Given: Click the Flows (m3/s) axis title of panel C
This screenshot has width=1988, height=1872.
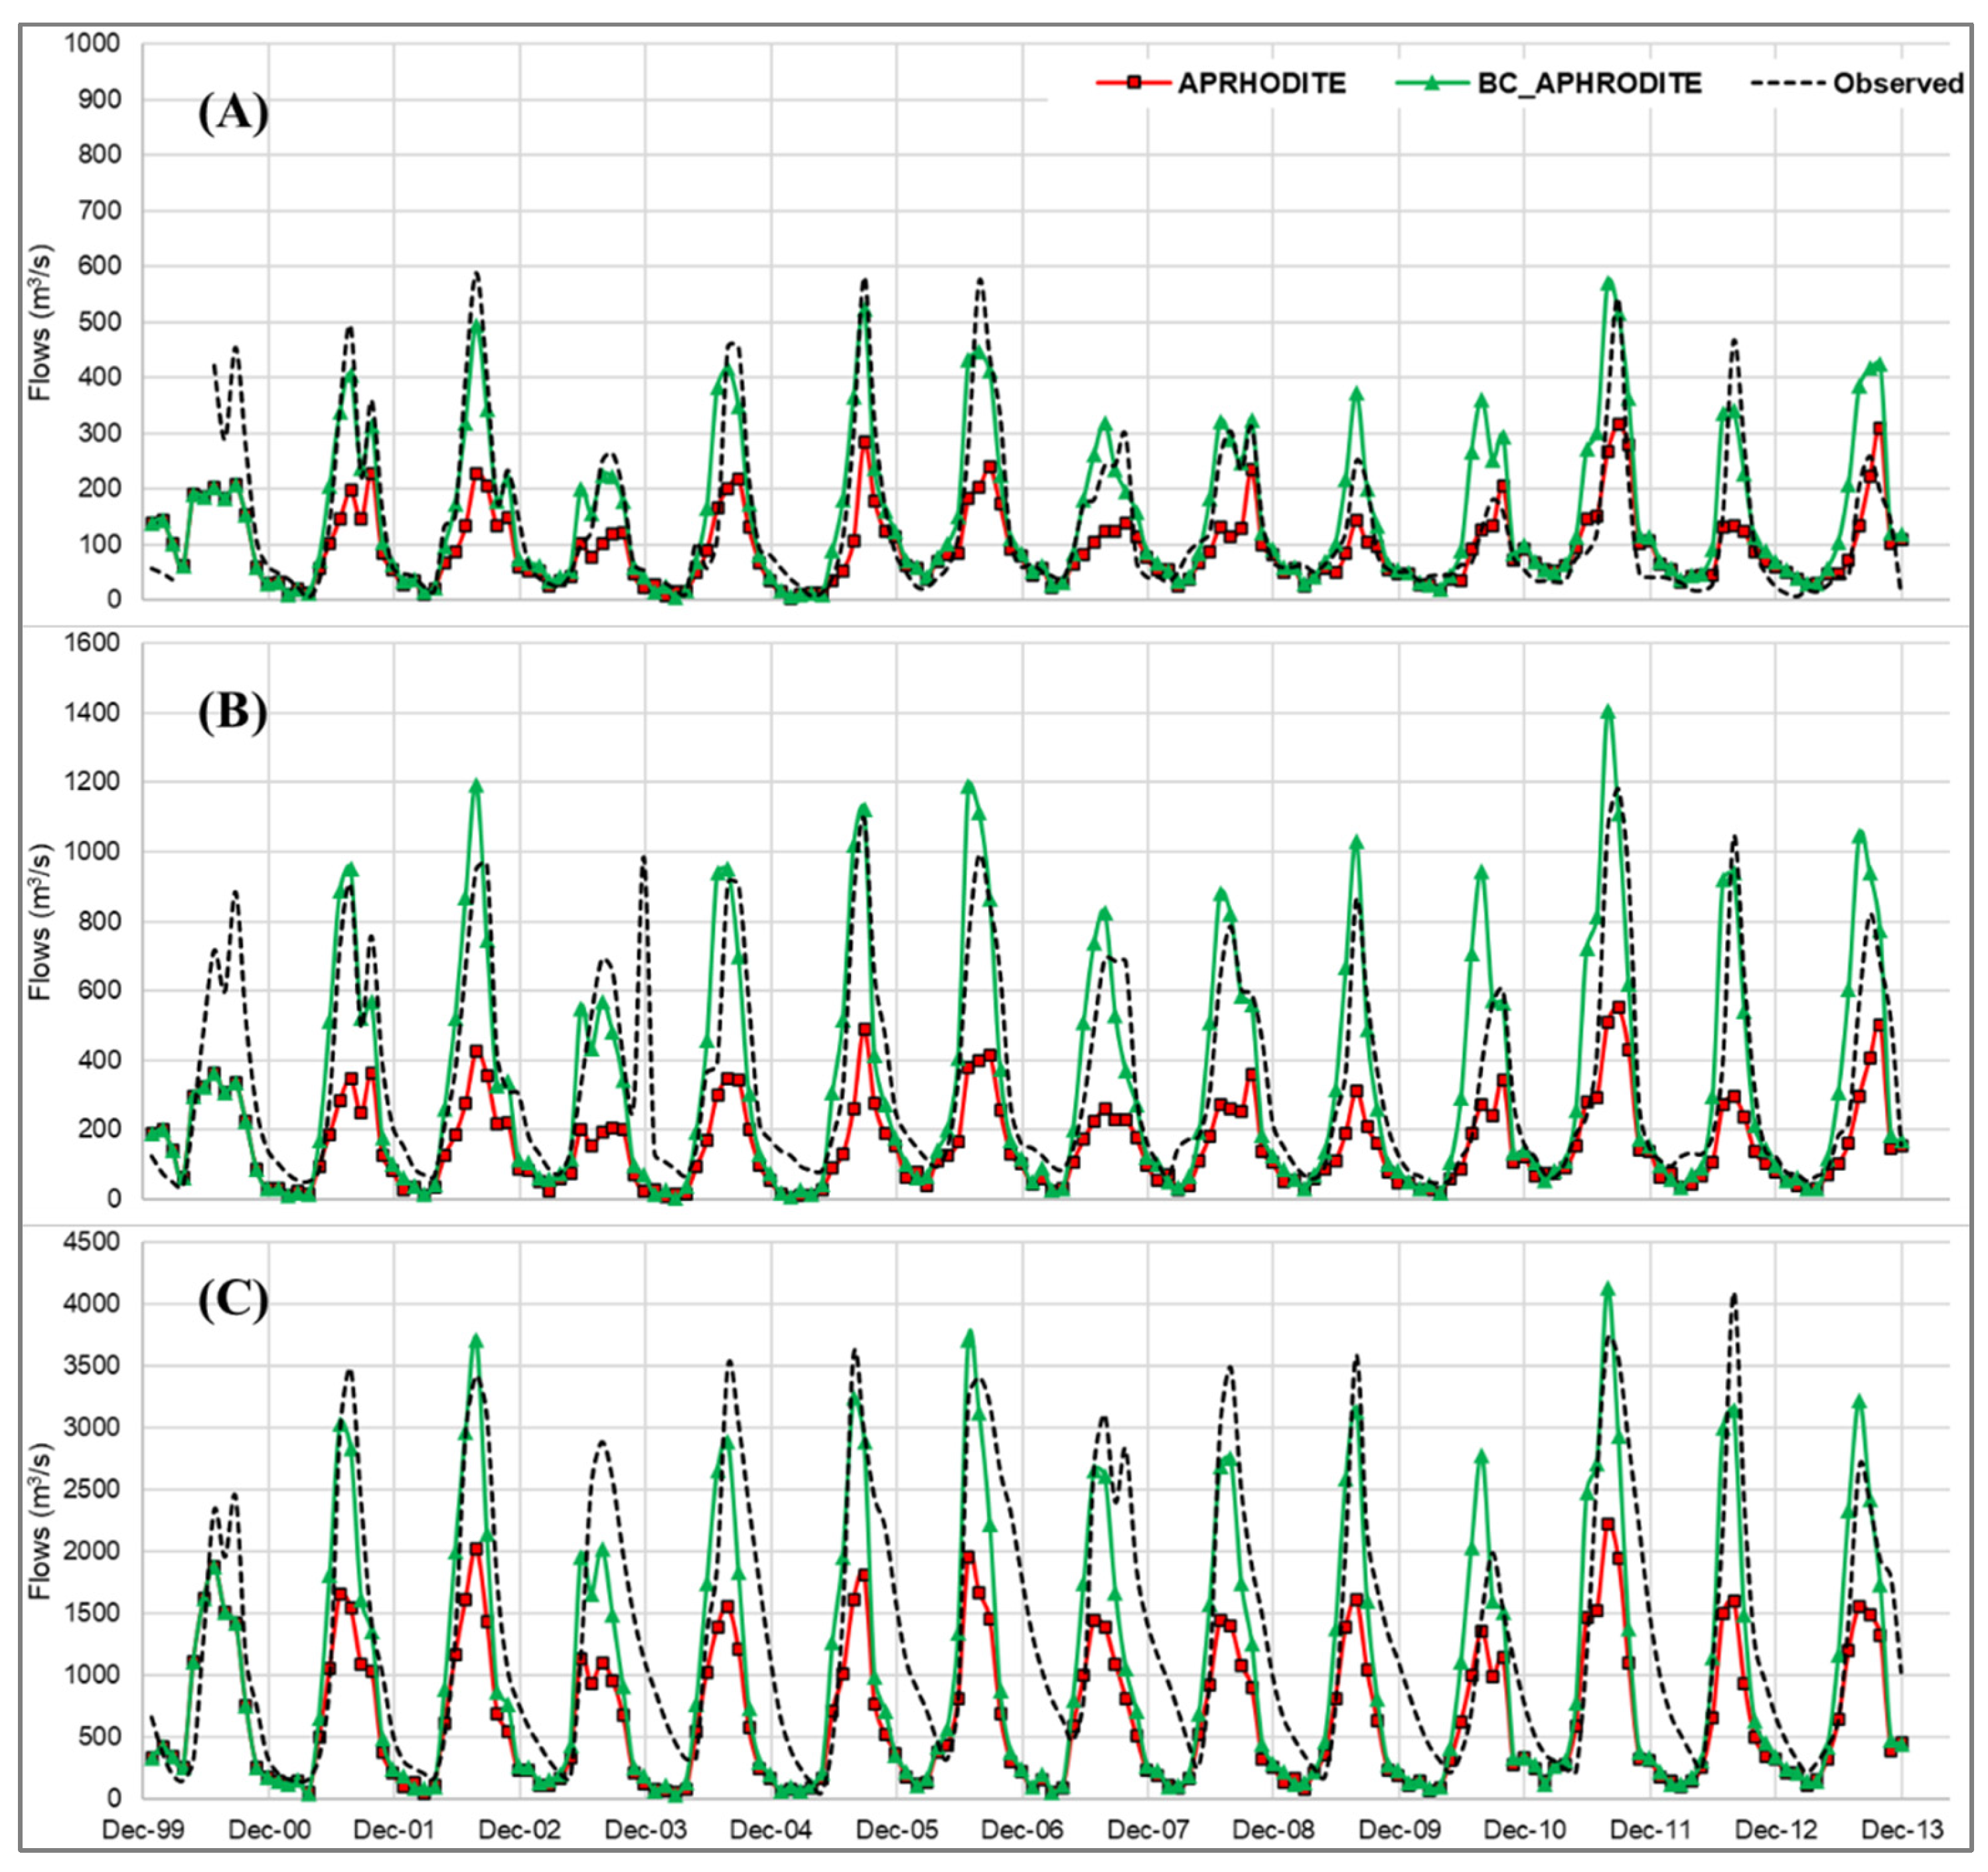Looking at the screenshot, I should [x=40, y=1520].
